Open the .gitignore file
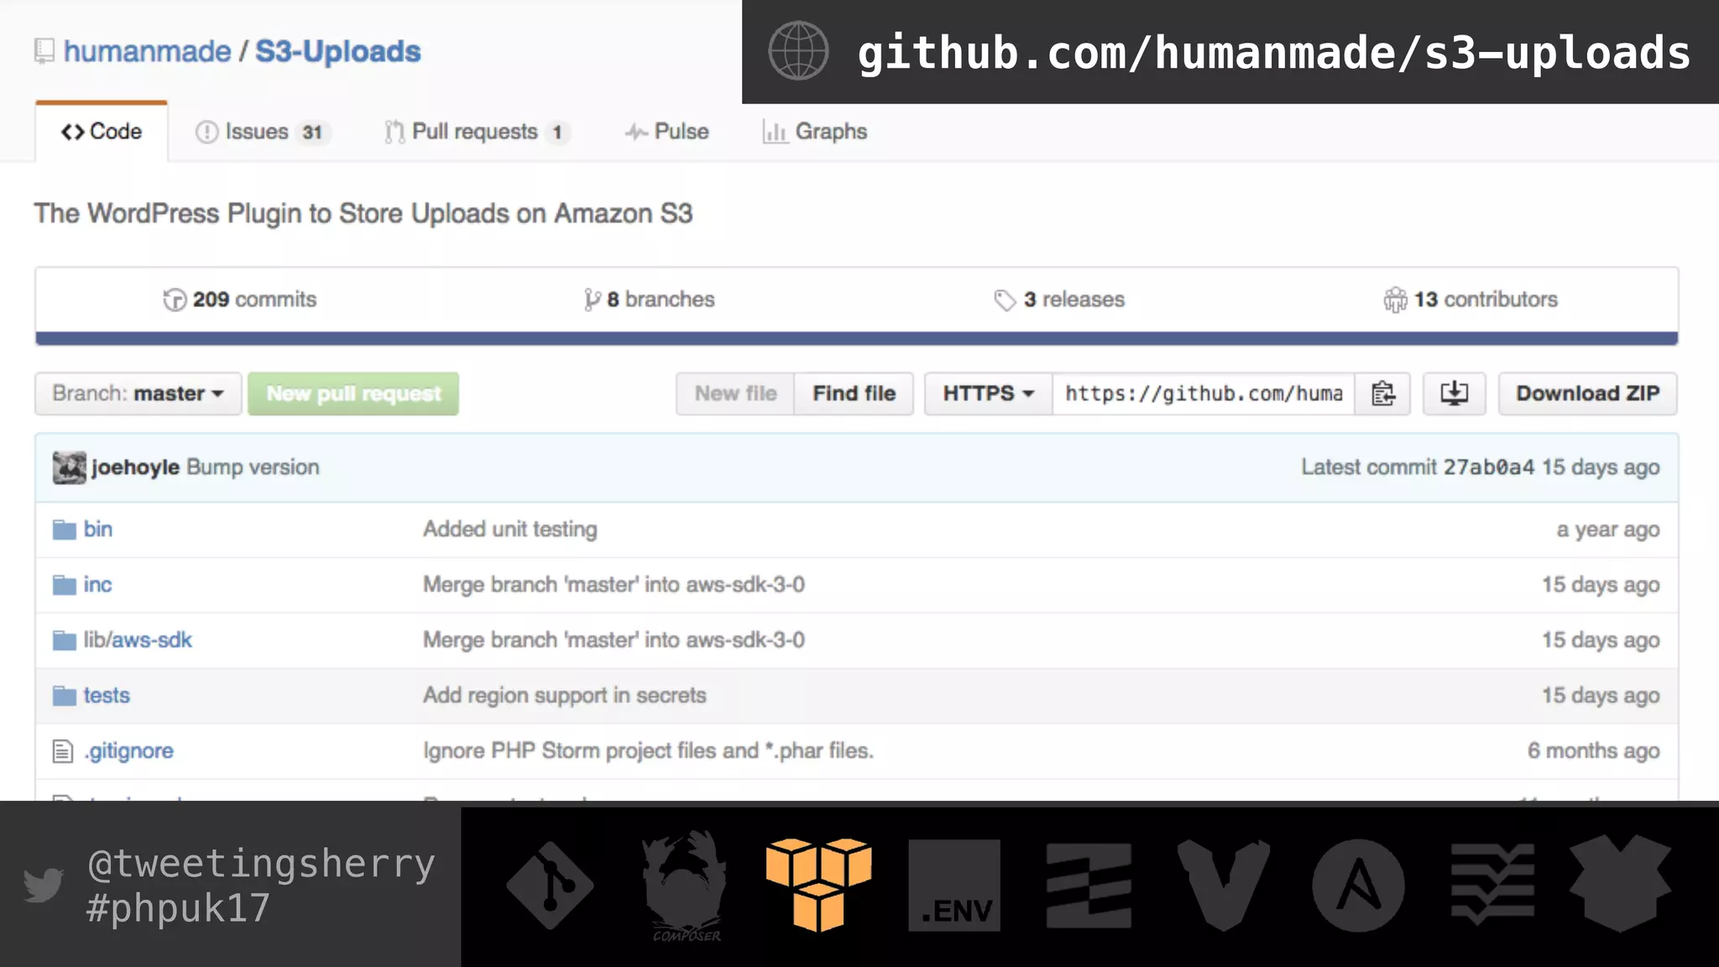This screenshot has width=1719, height=967. [128, 751]
